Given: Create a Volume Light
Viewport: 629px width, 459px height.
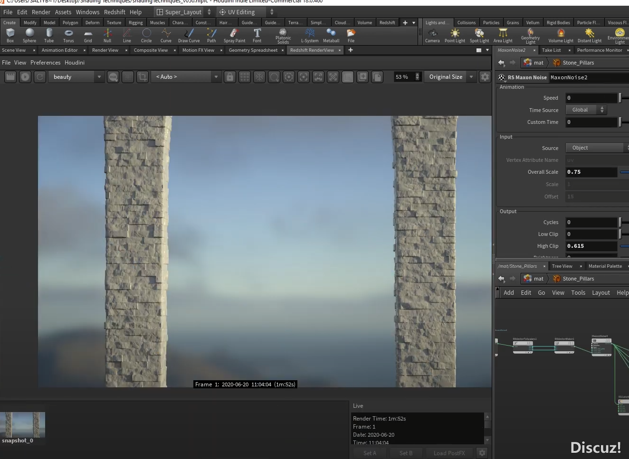Looking at the screenshot, I should 561,36.
